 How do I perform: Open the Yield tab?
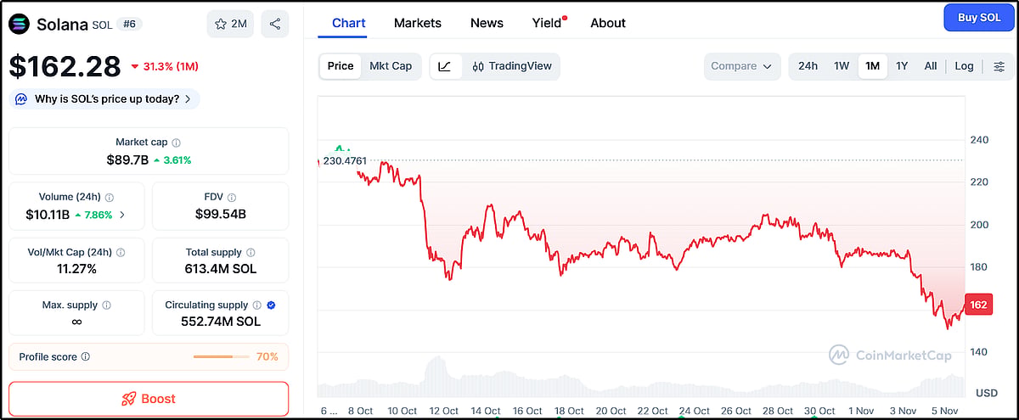(549, 23)
